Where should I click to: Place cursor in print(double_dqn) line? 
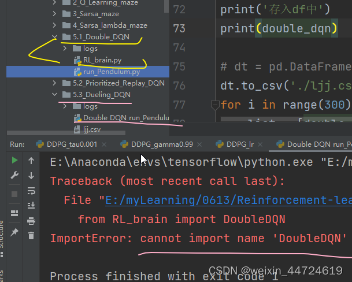(279, 28)
